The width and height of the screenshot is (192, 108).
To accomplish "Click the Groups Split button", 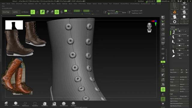I will (x=184, y=96).
